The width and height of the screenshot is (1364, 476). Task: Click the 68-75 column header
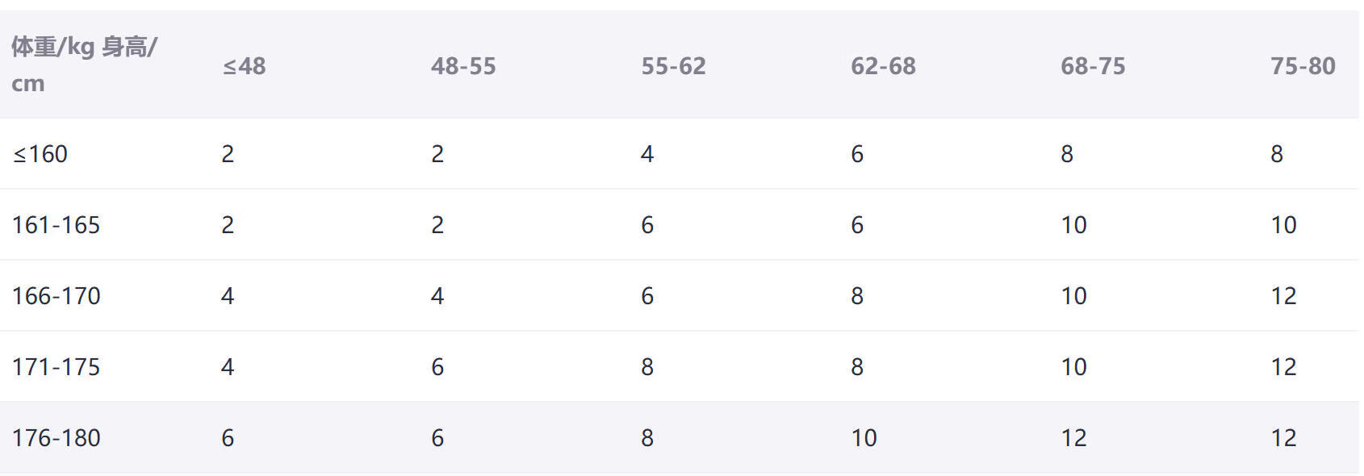(x=1093, y=66)
